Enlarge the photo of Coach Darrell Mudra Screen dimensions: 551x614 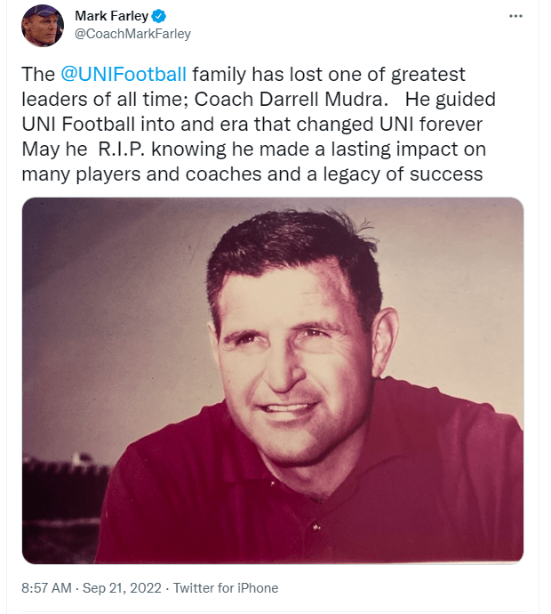tap(273, 380)
